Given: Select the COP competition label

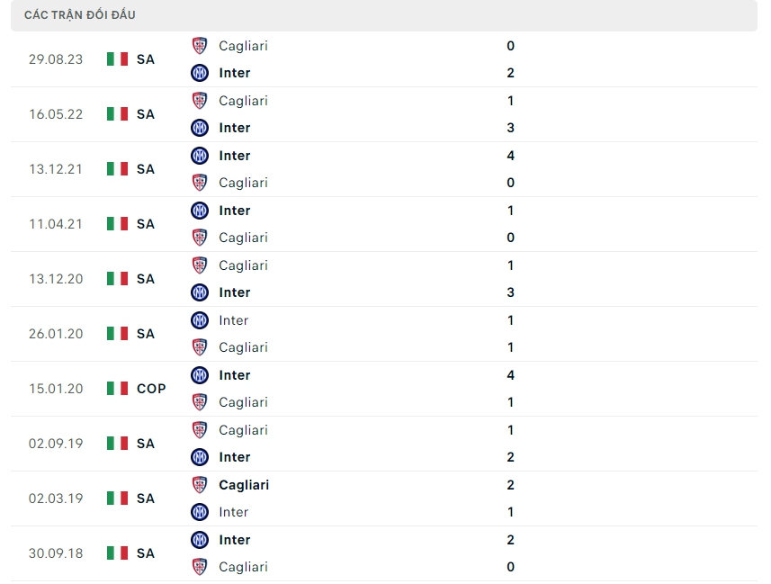Looking at the screenshot, I should click(151, 389).
